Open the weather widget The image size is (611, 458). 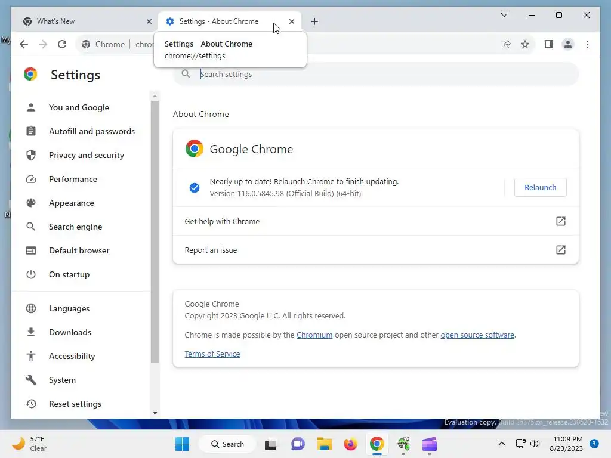pos(29,444)
